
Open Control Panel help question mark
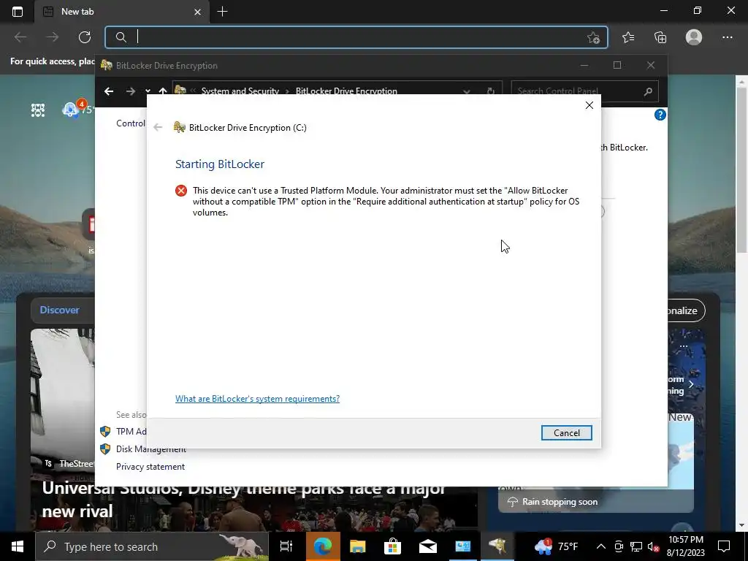(x=660, y=115)
